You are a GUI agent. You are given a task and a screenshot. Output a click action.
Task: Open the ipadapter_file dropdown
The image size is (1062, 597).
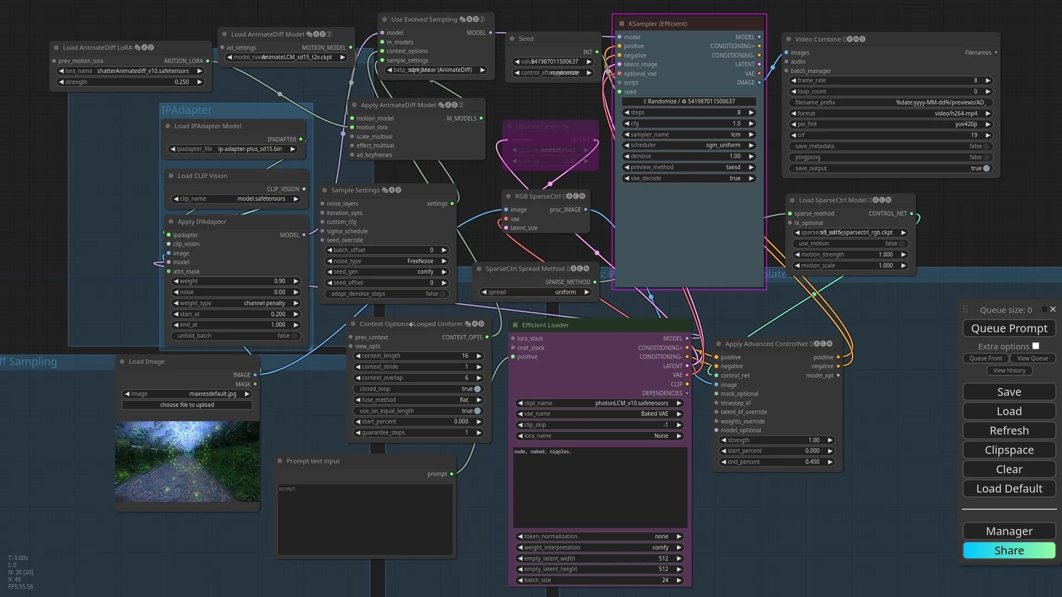point(233,149)
